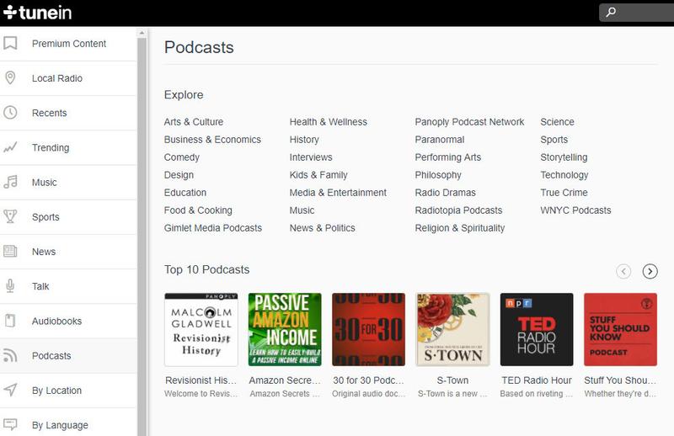Image resolution: width=674 pixels, height=436 pixels.
Task: Explore Arts & Culture podcasts
Action: [194, 122]
